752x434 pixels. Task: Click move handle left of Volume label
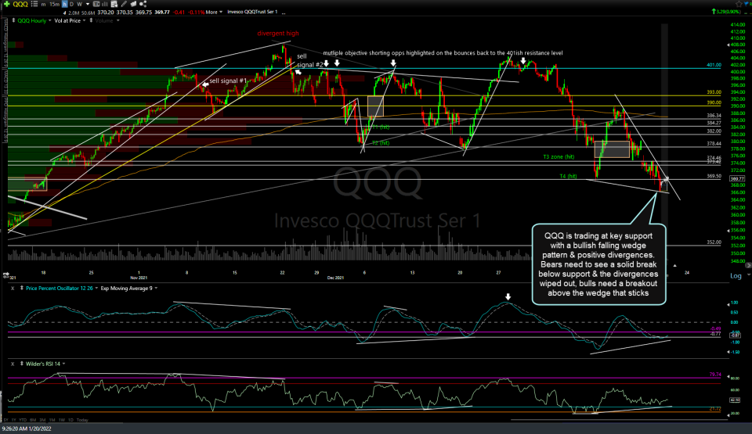(x=91, y=20)
